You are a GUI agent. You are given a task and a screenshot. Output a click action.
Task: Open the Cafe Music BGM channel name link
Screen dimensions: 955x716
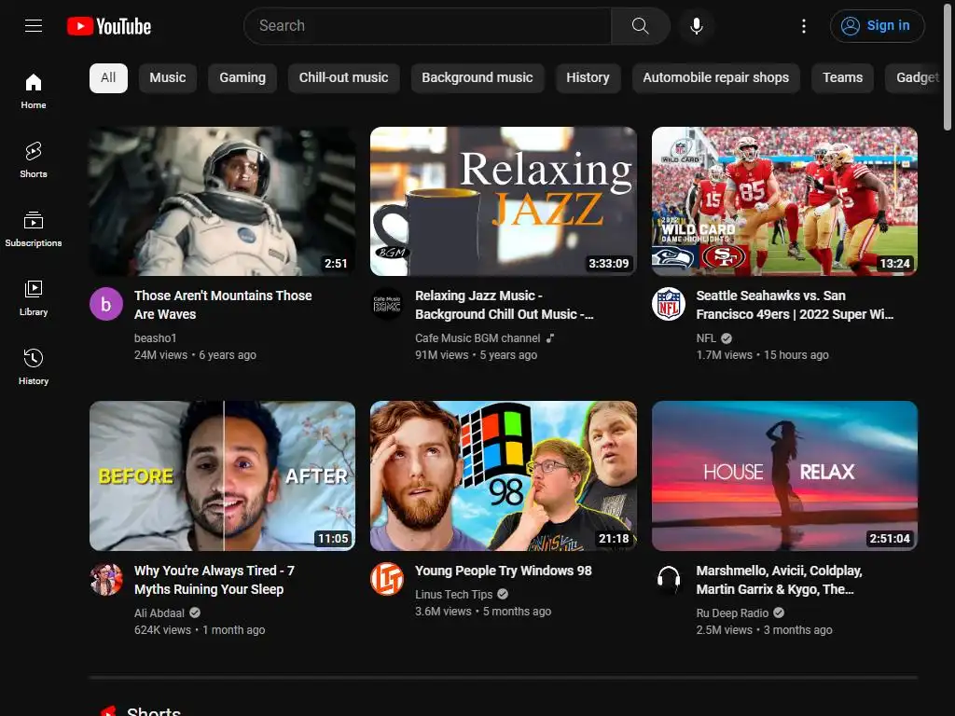click(477, 337)
